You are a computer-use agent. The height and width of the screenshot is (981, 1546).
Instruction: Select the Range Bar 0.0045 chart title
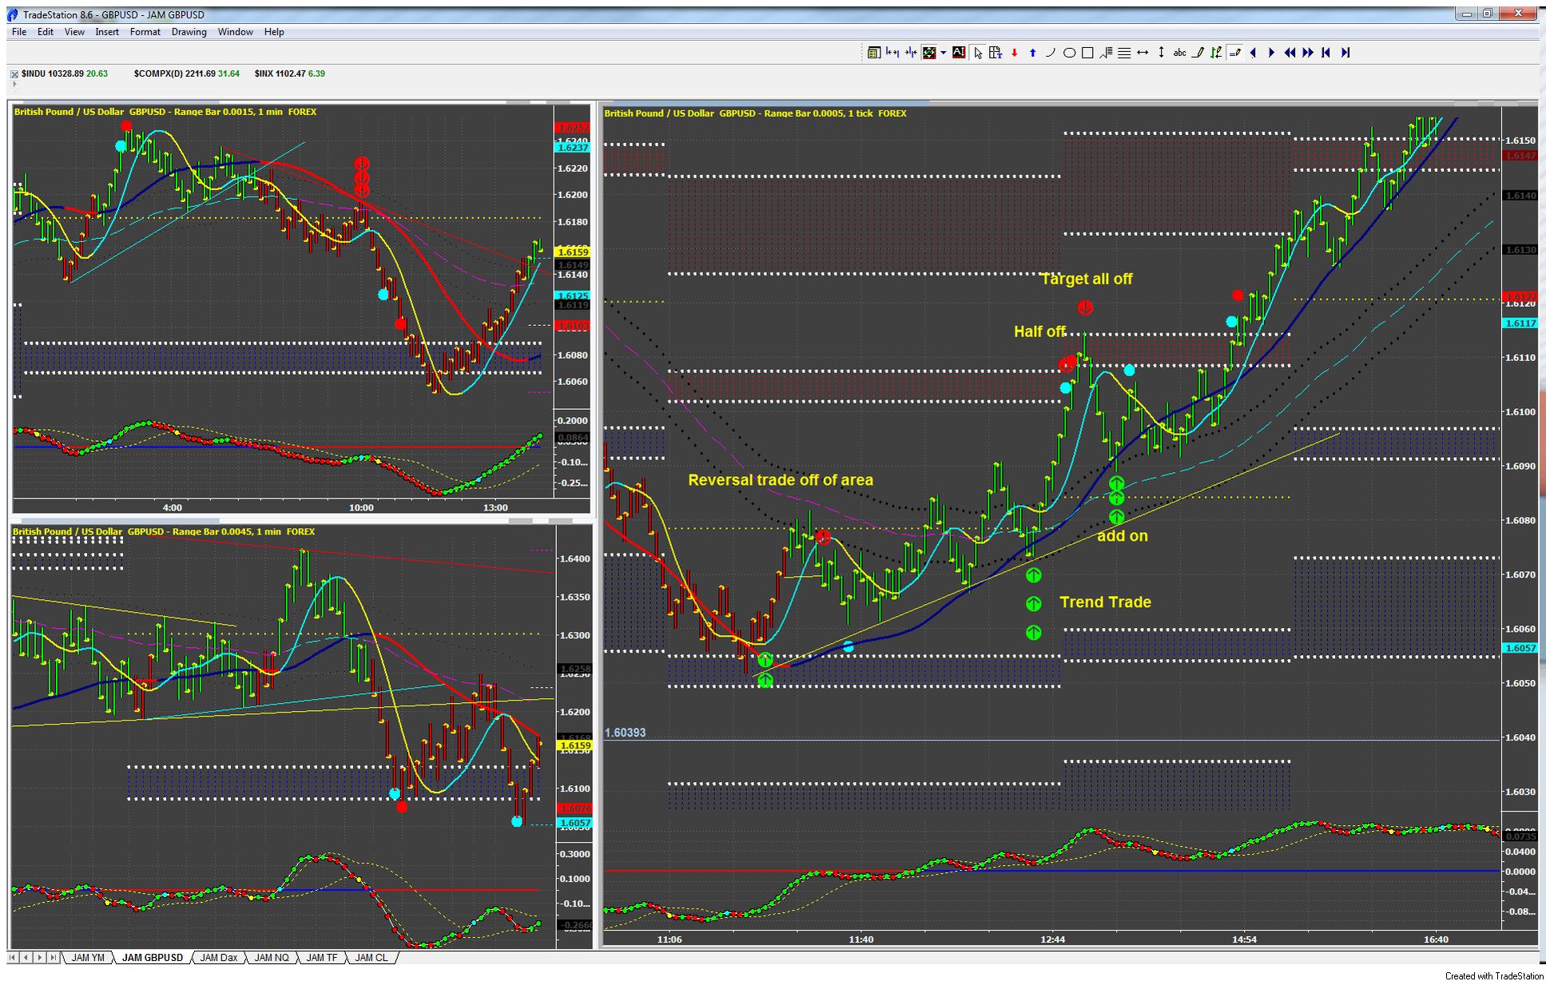[x=165, y=532]
